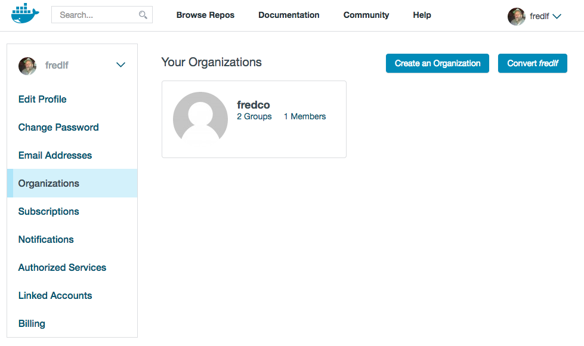Image resolution: width=584 pixels, height=346 pixels.
Task: Click the 1 Members link for fredco
Action: tap(305, 116)
